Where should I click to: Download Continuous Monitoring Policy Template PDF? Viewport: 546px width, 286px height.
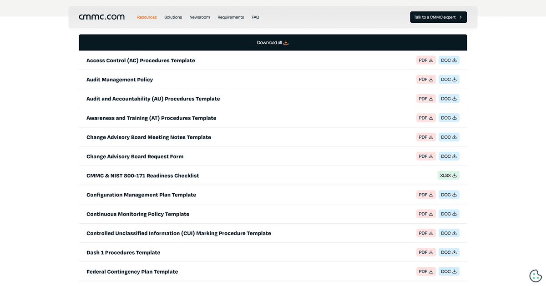pos(426,214)
